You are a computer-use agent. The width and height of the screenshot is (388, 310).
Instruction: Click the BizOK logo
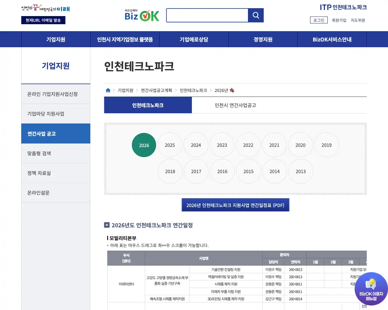click(x=142, y=15)
